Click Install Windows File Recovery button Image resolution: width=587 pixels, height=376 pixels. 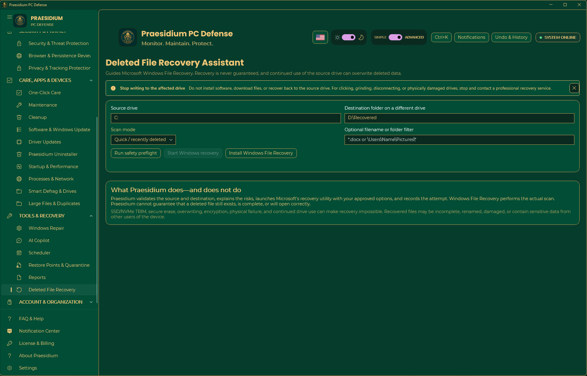(261, 153)
